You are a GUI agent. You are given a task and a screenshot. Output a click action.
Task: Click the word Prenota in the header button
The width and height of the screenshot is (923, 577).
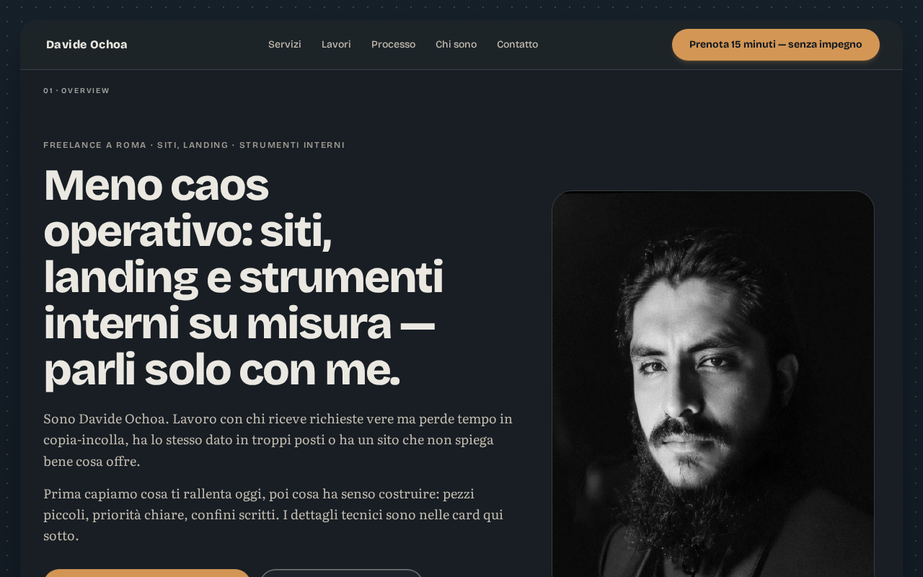(x=709, y=45)
